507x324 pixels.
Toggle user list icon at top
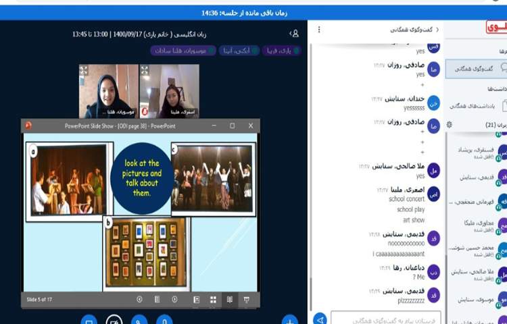pos(294,33)
